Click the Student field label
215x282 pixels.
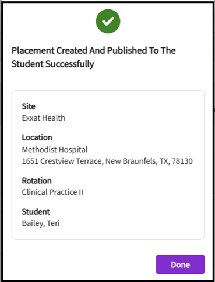click(36, 212)
